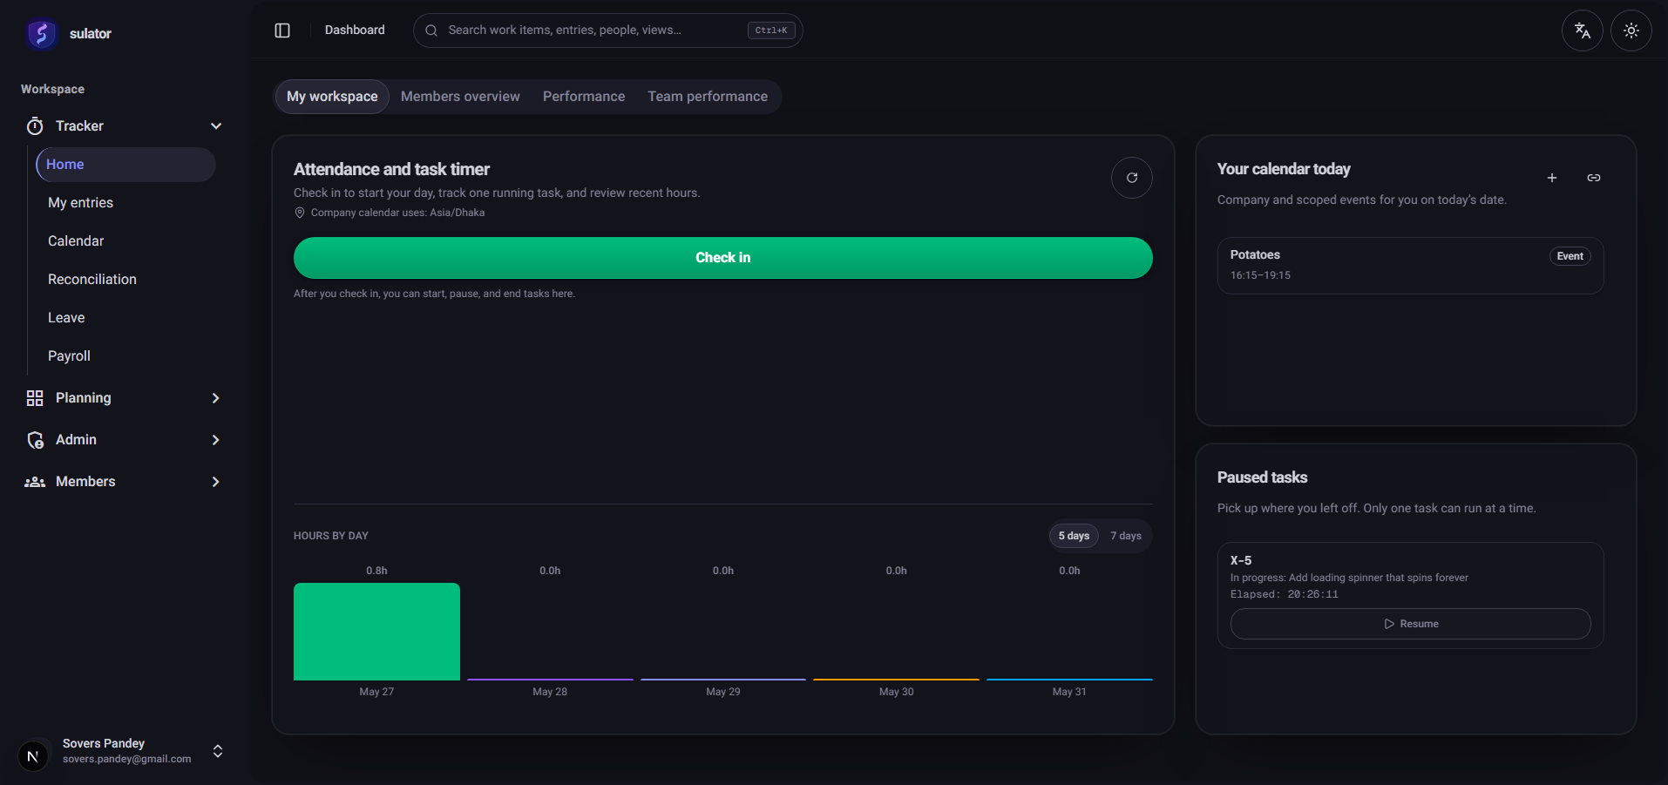
Task: Click the HOURS BY DAY heading
Action: pos(331,536)
